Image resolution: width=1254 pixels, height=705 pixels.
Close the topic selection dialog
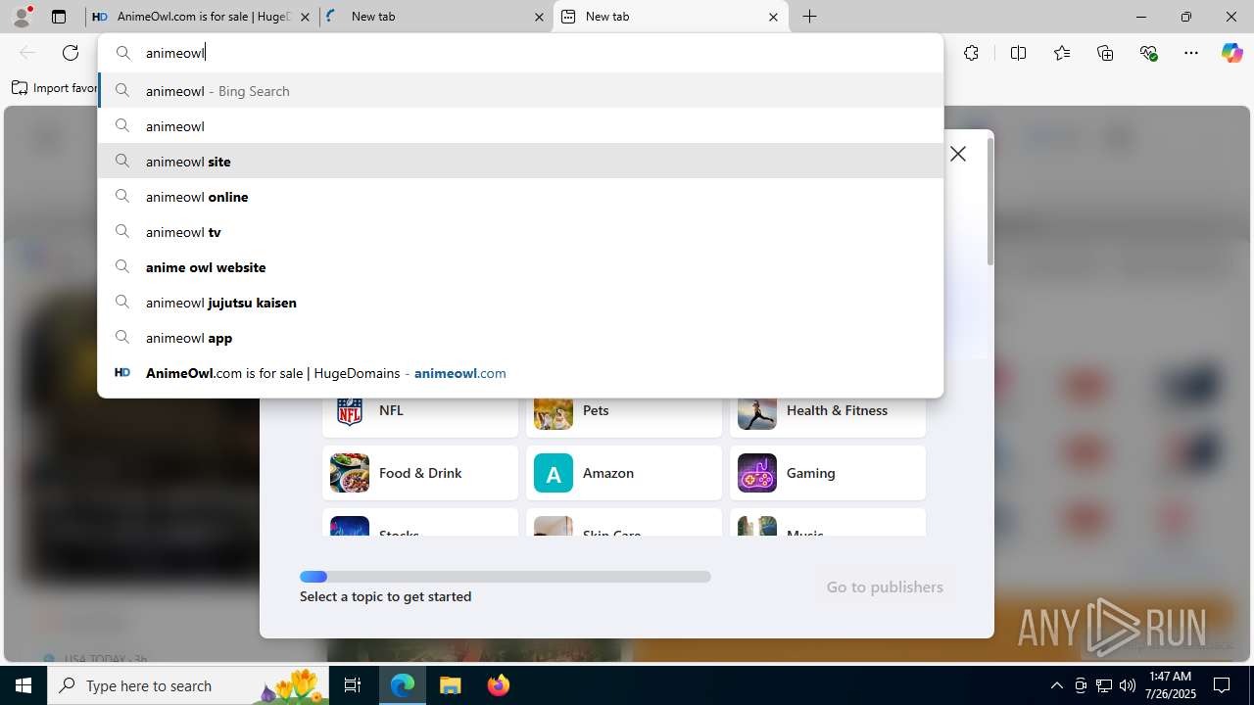[x=958, y=154]
